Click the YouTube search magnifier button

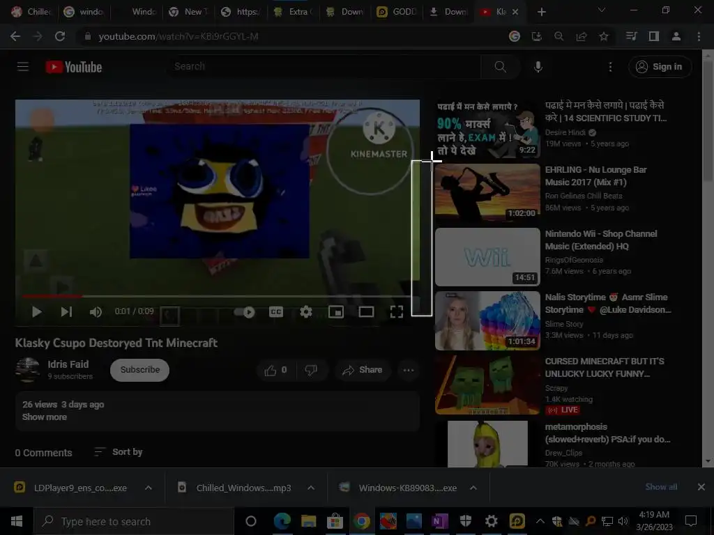(500, 67)
